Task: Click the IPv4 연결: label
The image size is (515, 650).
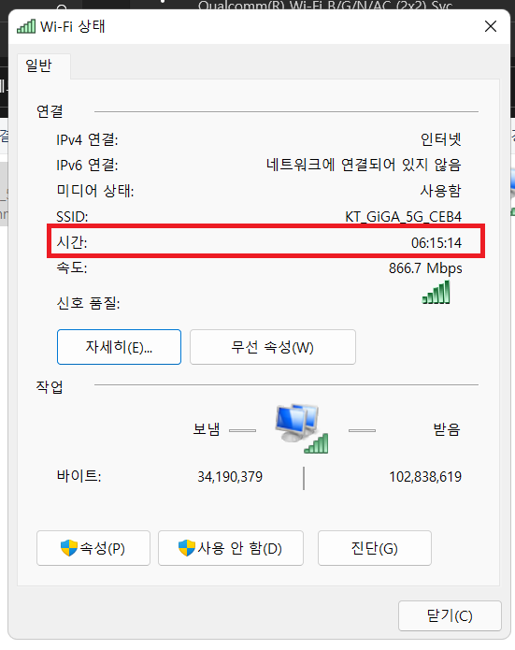Action: [x=87, y=139]
